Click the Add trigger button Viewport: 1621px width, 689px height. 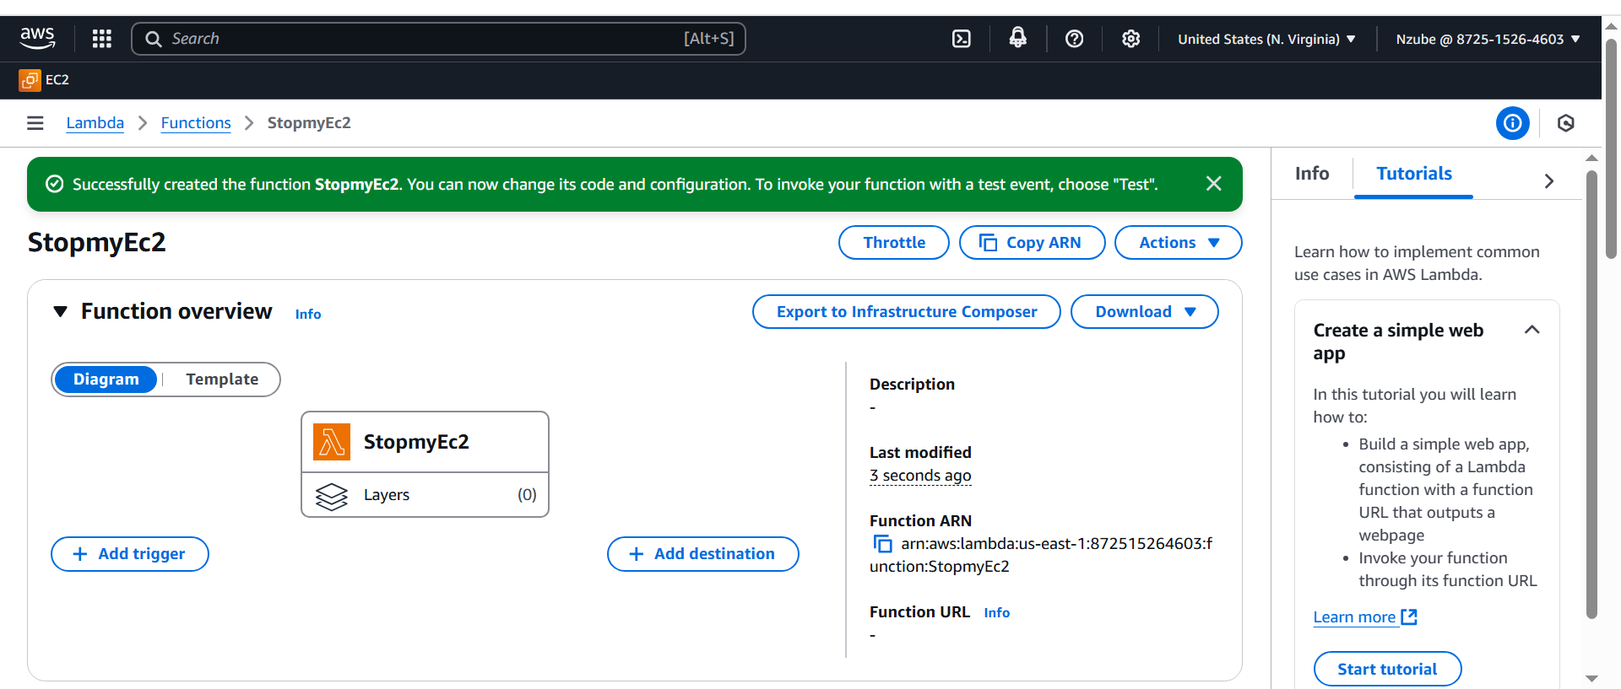click(129, 554)
